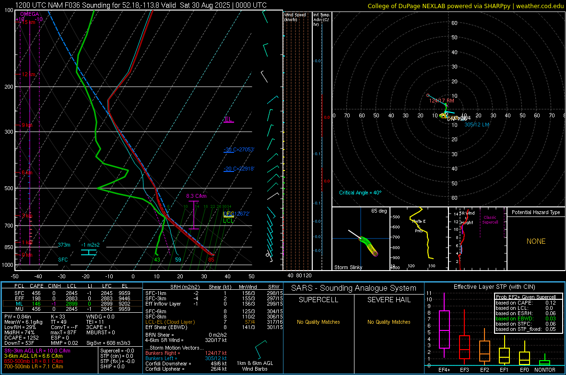This screenshot has height=375, width=566.
Task: Click the magenta EL level label on skew-T
Action: coord(228,119)
